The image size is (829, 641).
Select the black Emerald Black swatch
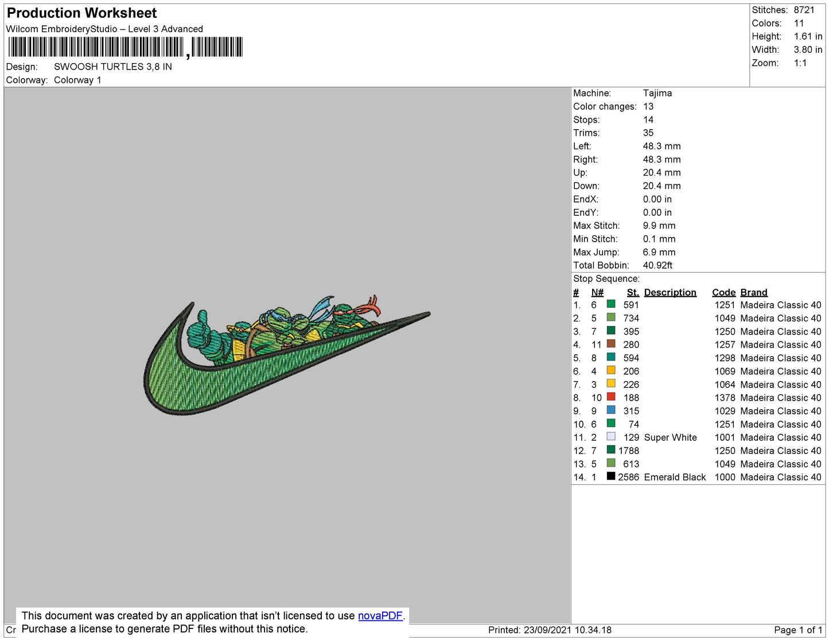point(611,476)
